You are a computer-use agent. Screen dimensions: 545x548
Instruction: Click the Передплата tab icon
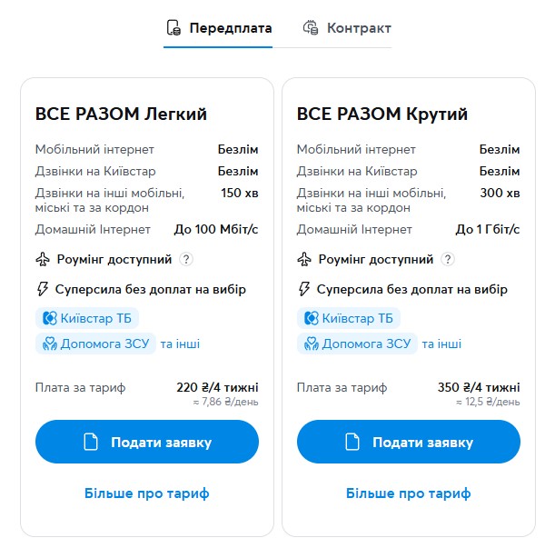(173, 28)
